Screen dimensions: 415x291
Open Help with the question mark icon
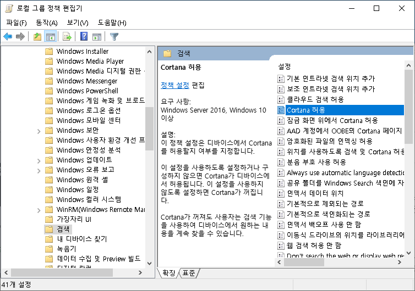pos(84,37)
